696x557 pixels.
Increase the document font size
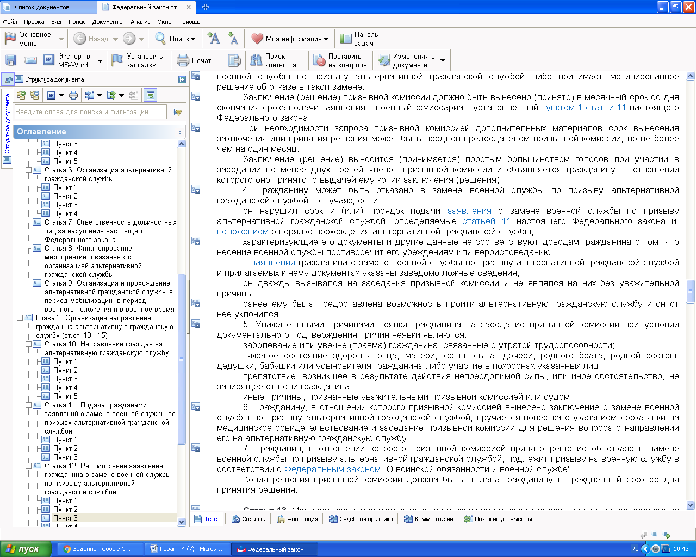coord(214,39)
